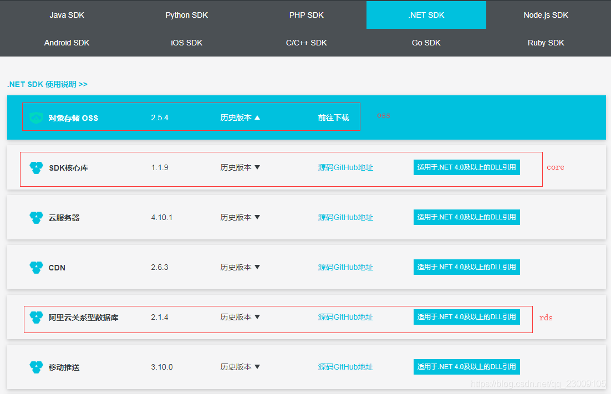Expand 历史版本 for 云服务器
611x394 pixels.
(x=240, y=217)
